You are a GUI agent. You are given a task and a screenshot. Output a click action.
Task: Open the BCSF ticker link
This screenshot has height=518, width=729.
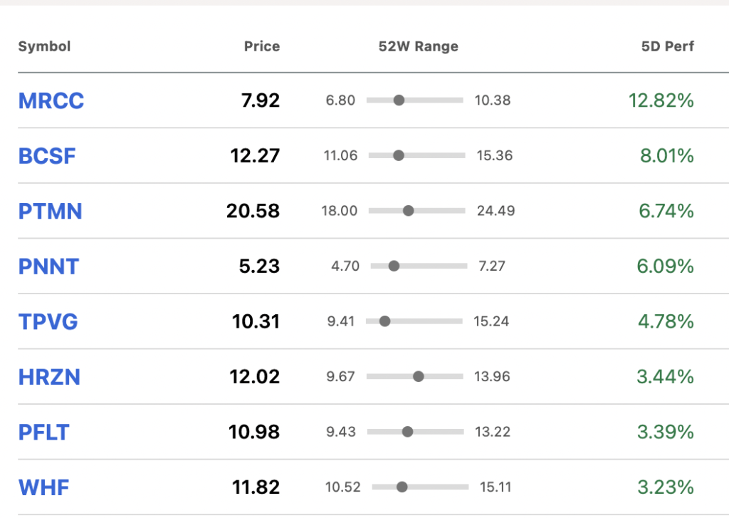(x=47, y=156)
